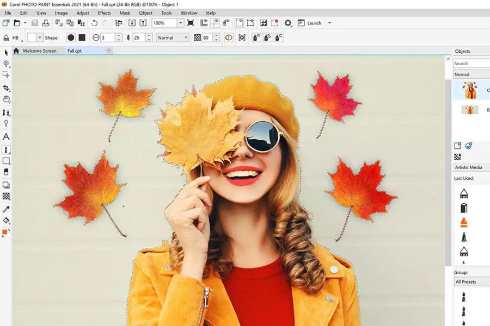Viewport: 490px width, 326px height.
Task: Click the orange foreground color swatch
Action: pos(5,232)
